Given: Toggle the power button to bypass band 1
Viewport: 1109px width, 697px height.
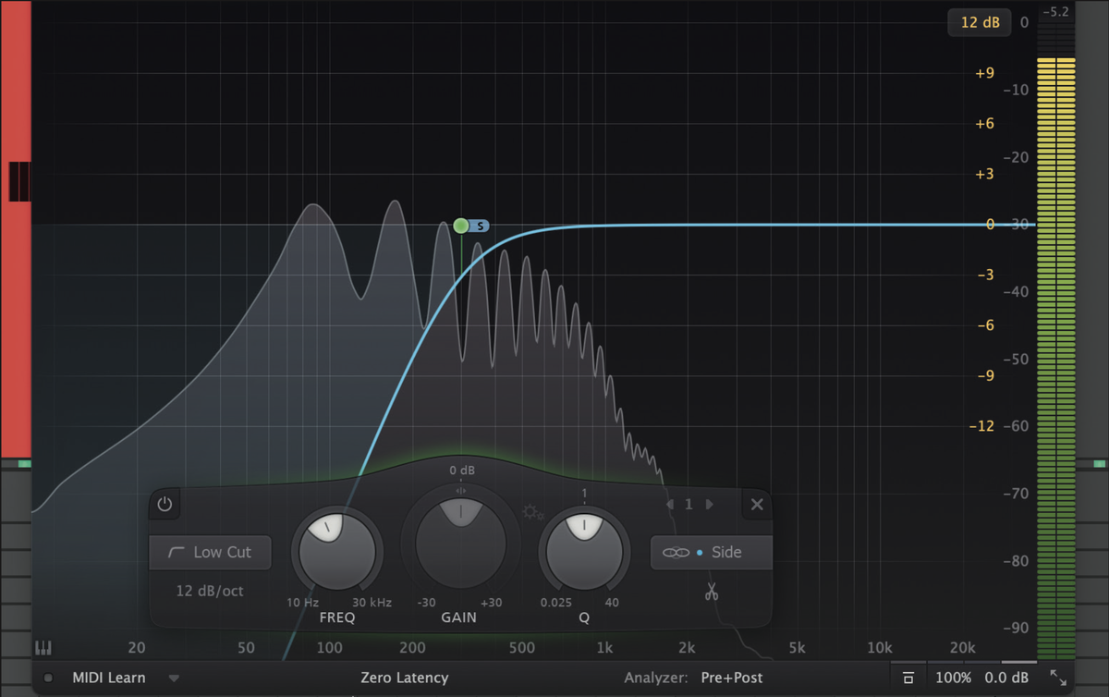Looking at the screenshot, I should click(x=165, y=504).
